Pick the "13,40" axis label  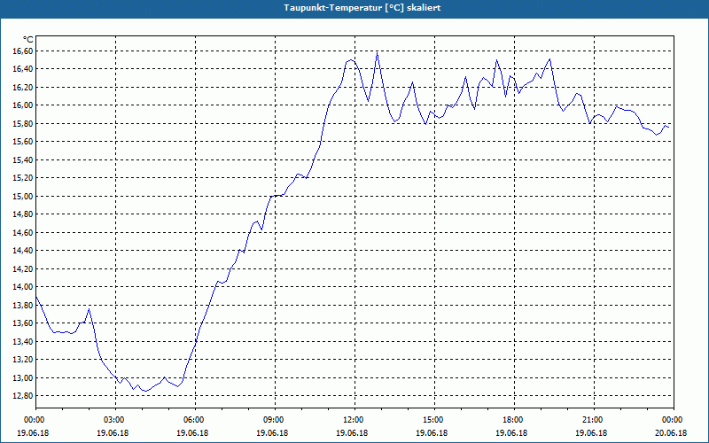click(23, 342)
